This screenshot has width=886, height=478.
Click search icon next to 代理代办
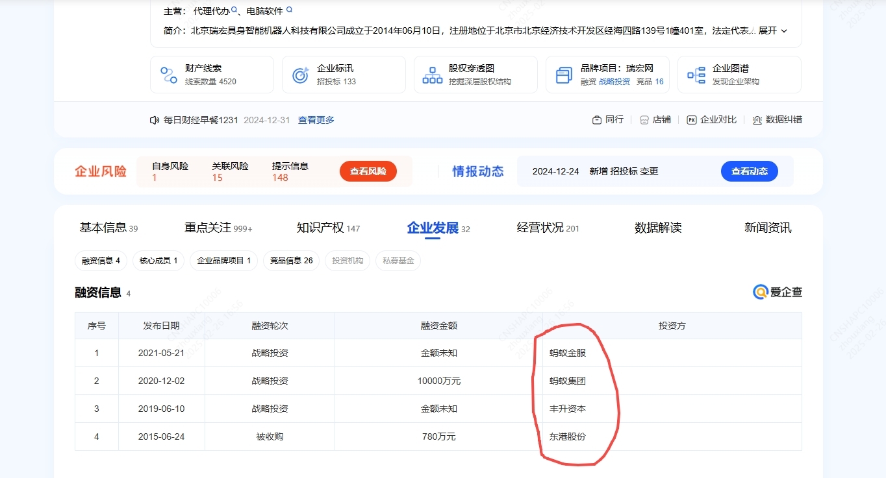(x=235, y=10)
